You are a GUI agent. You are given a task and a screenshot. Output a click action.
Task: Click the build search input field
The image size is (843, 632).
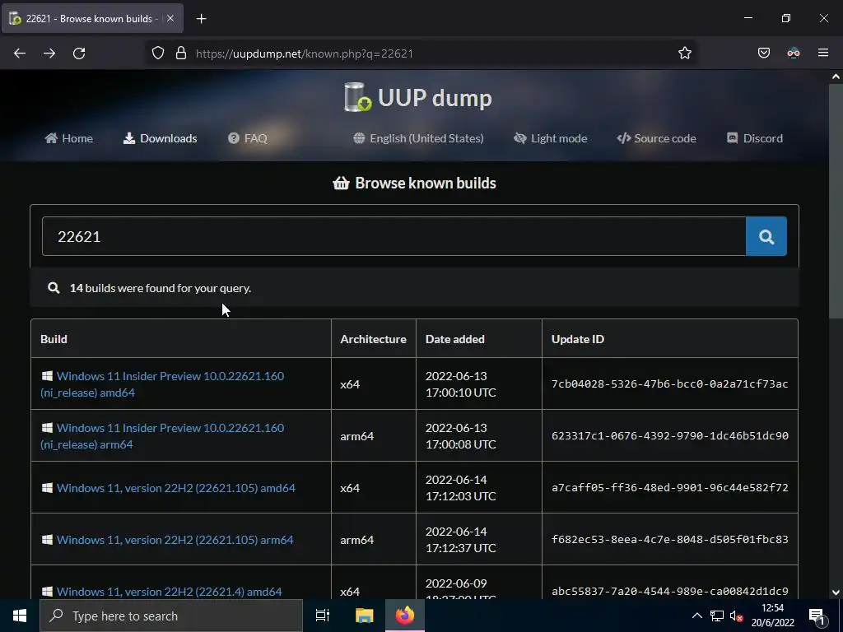[394, 236]
